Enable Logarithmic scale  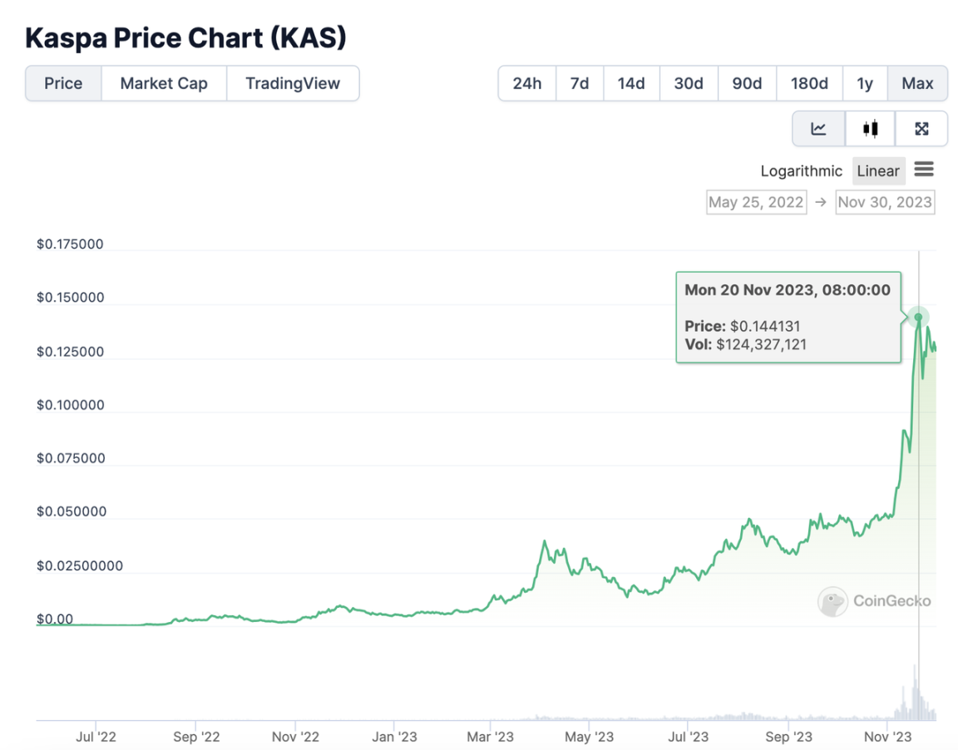coord(801,171)
